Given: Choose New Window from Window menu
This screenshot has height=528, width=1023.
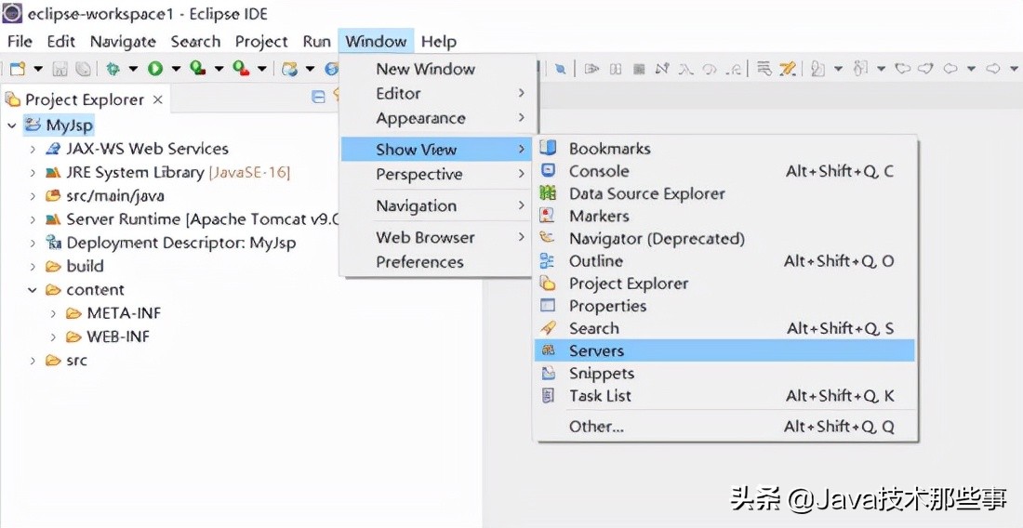Looking at the screenshot, I should pyautogui.click(x=436, y=69).
